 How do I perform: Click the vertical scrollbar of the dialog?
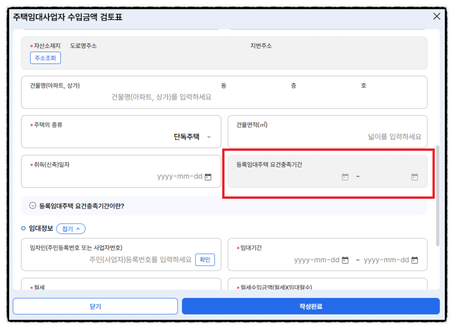pyautogui.click(x=438, y=196)
